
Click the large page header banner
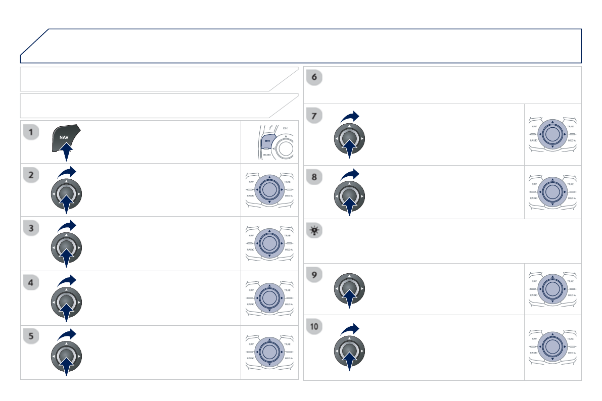(301, 46)
